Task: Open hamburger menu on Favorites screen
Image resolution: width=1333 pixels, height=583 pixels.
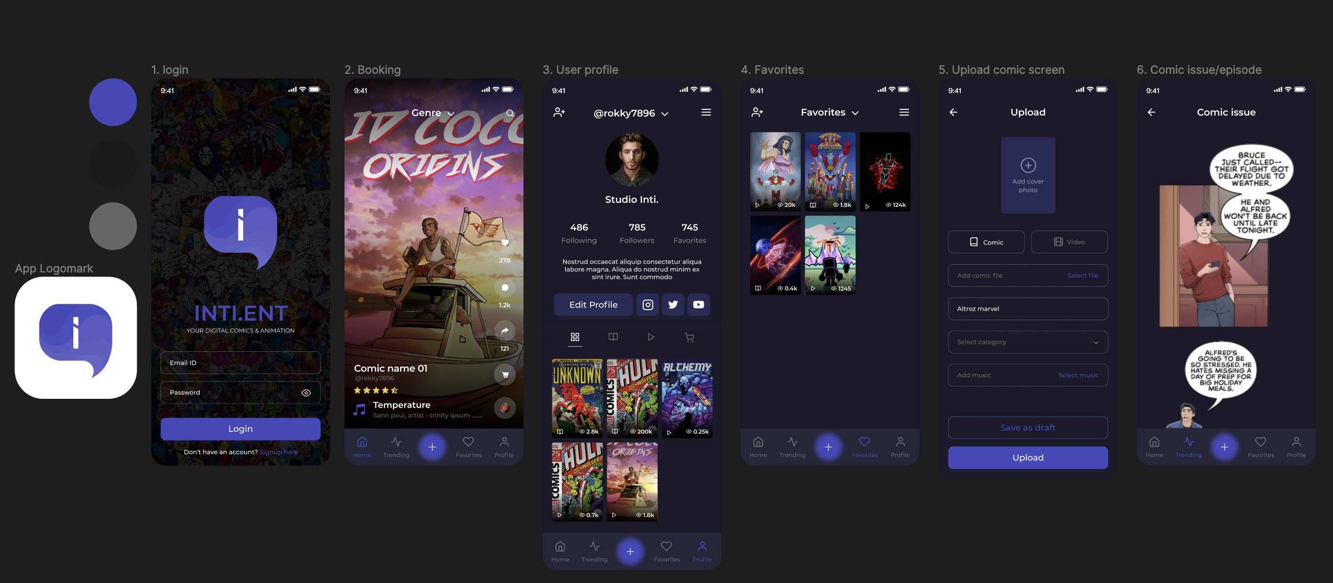Action: point(904,112)
